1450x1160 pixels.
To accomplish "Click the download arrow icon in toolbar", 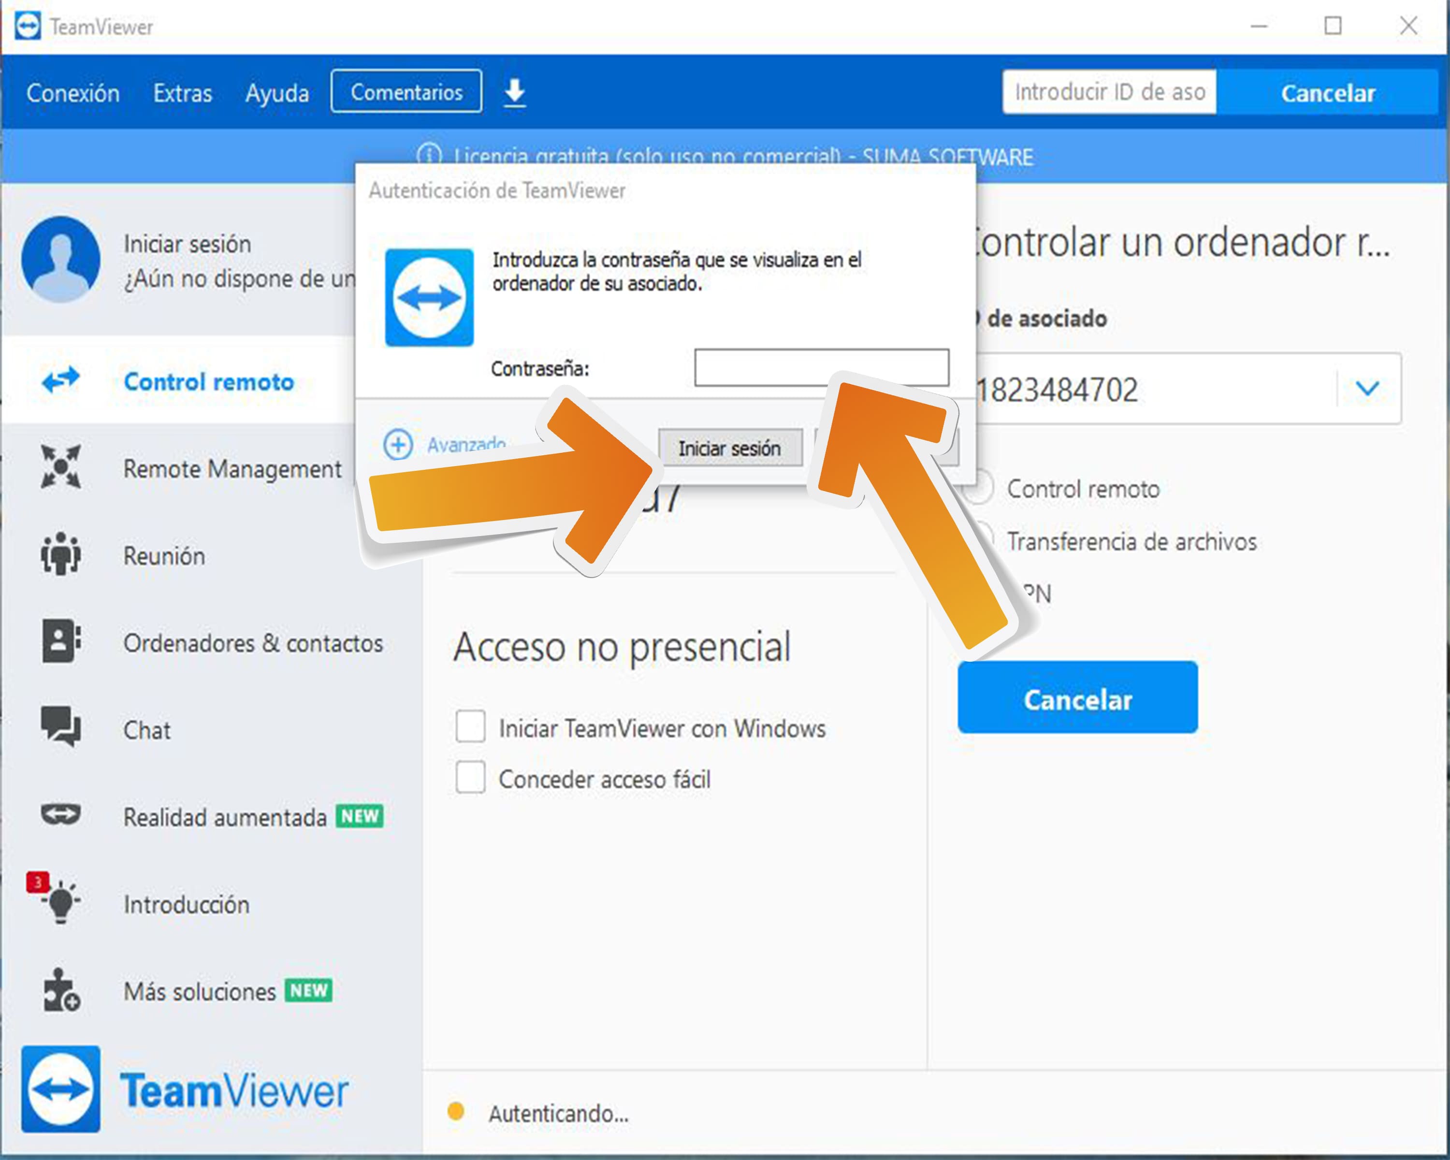I will pos(514,93).
